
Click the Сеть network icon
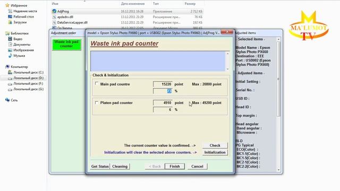pyautogui.click(x=7, y=100)
